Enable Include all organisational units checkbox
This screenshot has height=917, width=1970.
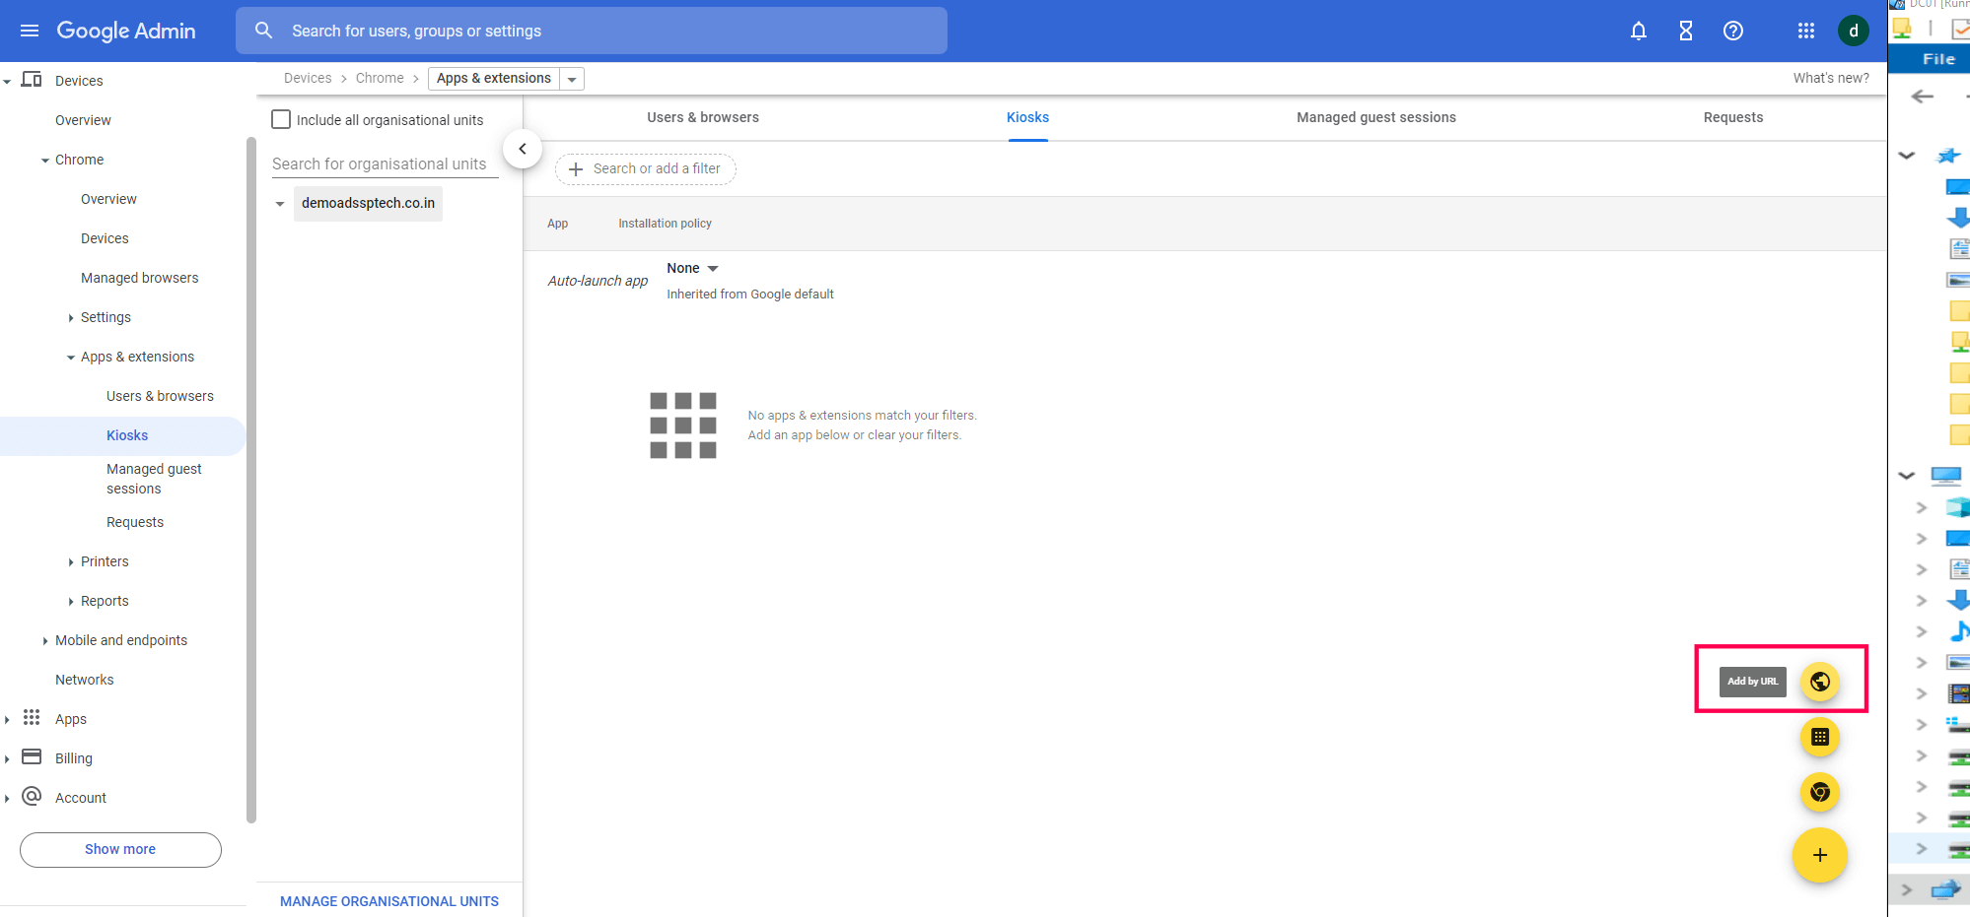pyautogui.click(x=281, y=119)
